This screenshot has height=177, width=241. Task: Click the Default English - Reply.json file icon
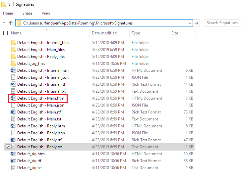tap(13, 133)
